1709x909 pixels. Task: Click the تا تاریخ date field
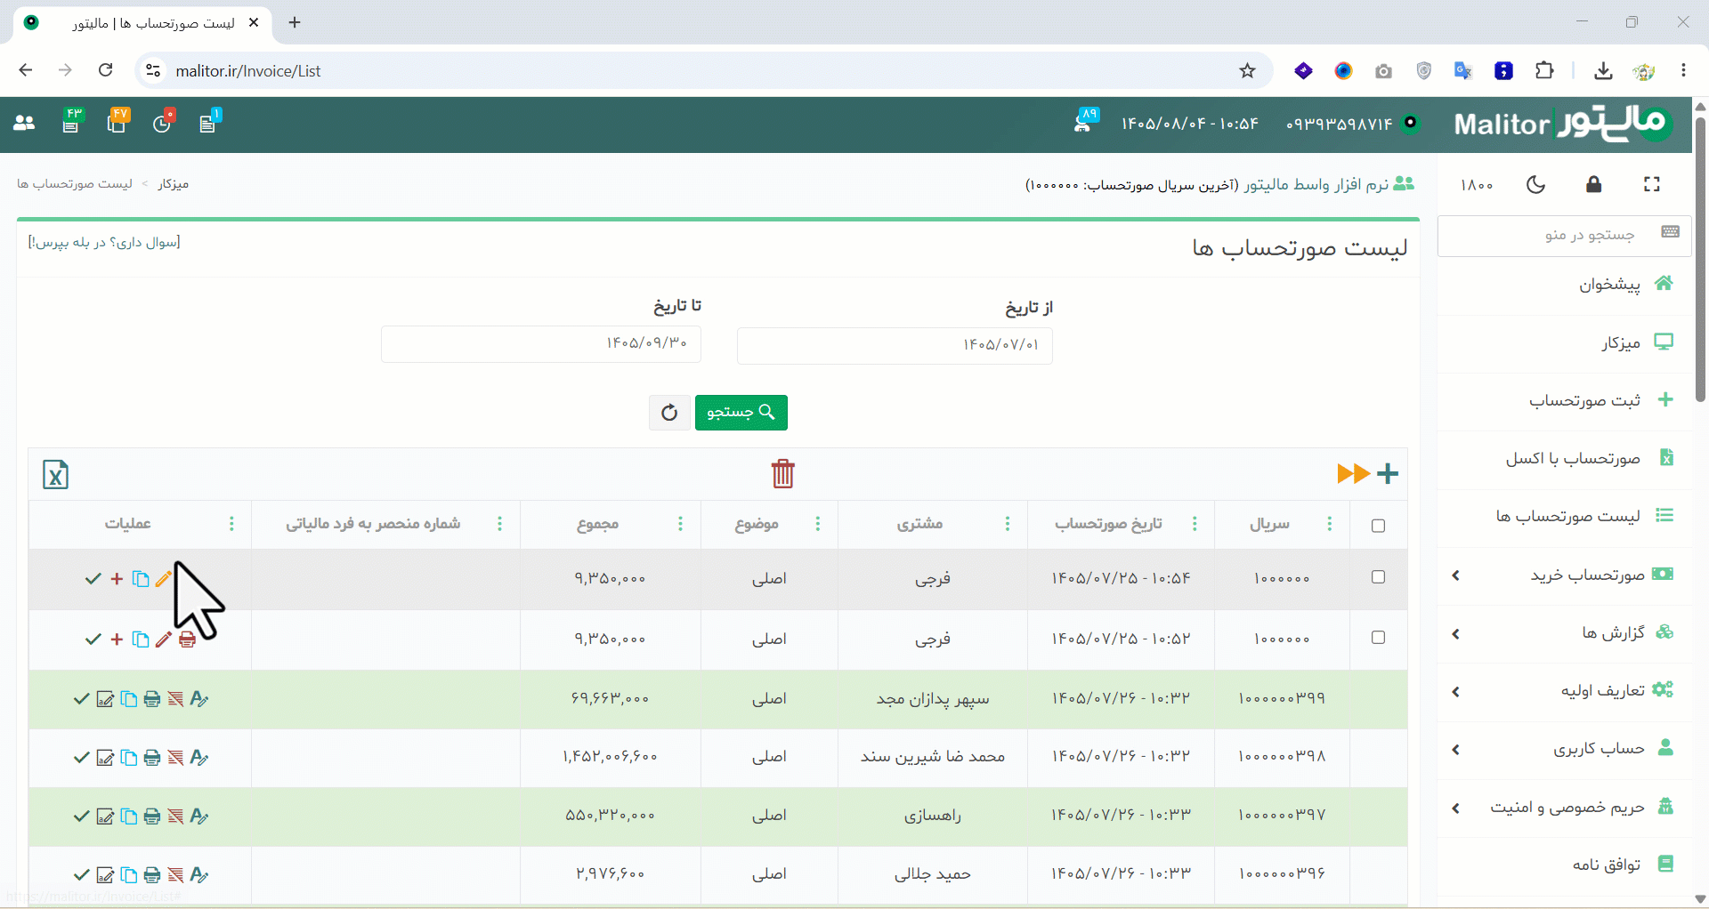541,343
